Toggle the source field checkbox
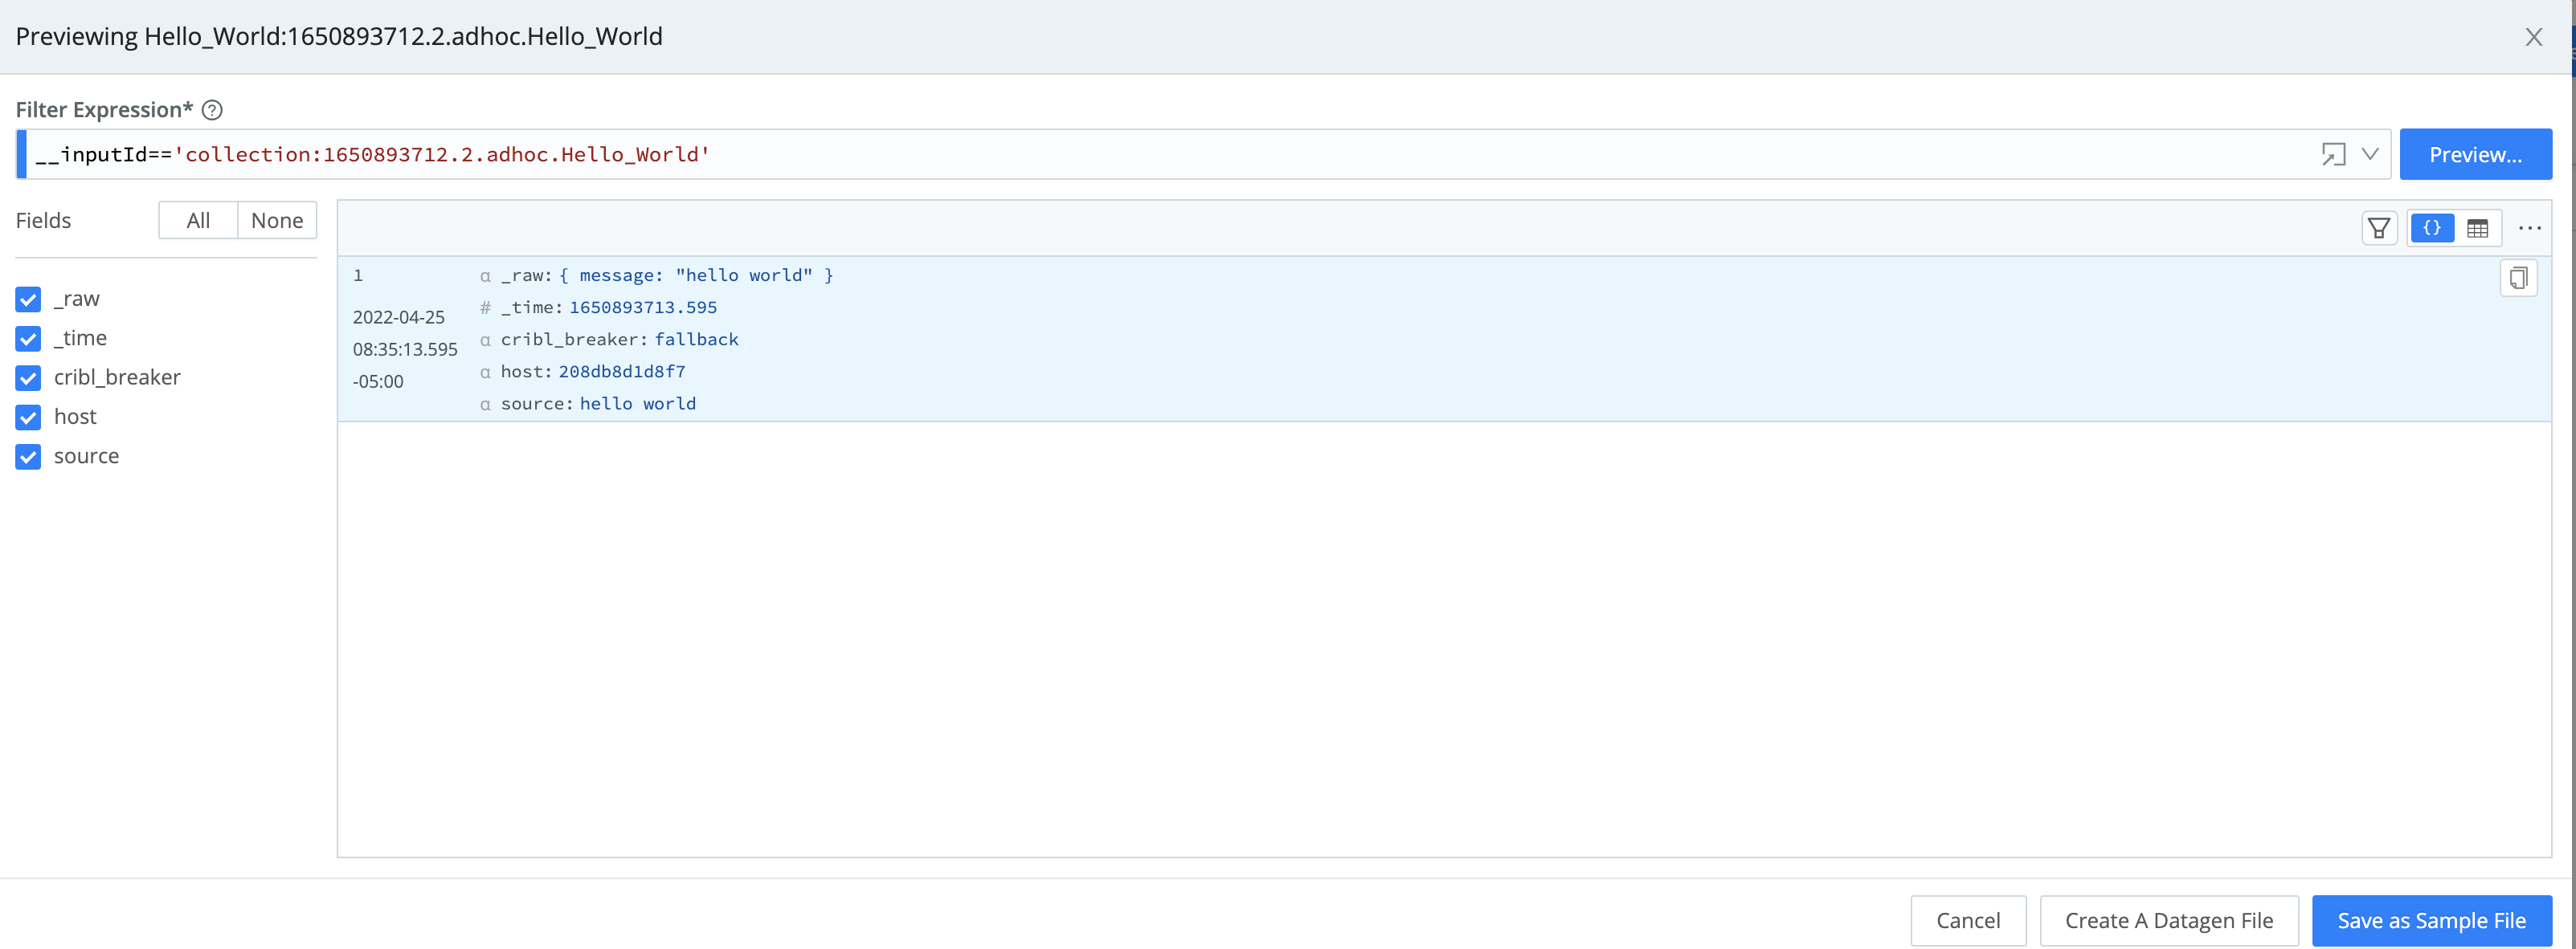Image resolution: width=2576 pixels, height=949 pixels. click(x=28, y=457)
